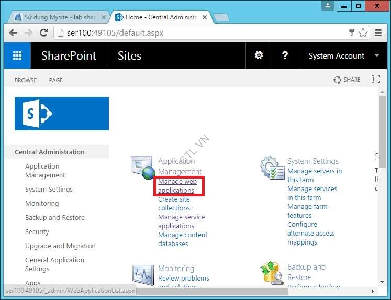
Task: Select Security in left navigation
Action: [37, 231]
